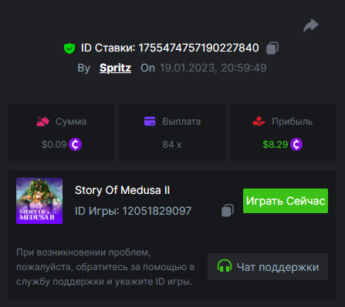The height and width of the screenshot is (307, 345).
Task: Click the green verified shield icon
Action: pyautogui.click(x=69, y=48)
